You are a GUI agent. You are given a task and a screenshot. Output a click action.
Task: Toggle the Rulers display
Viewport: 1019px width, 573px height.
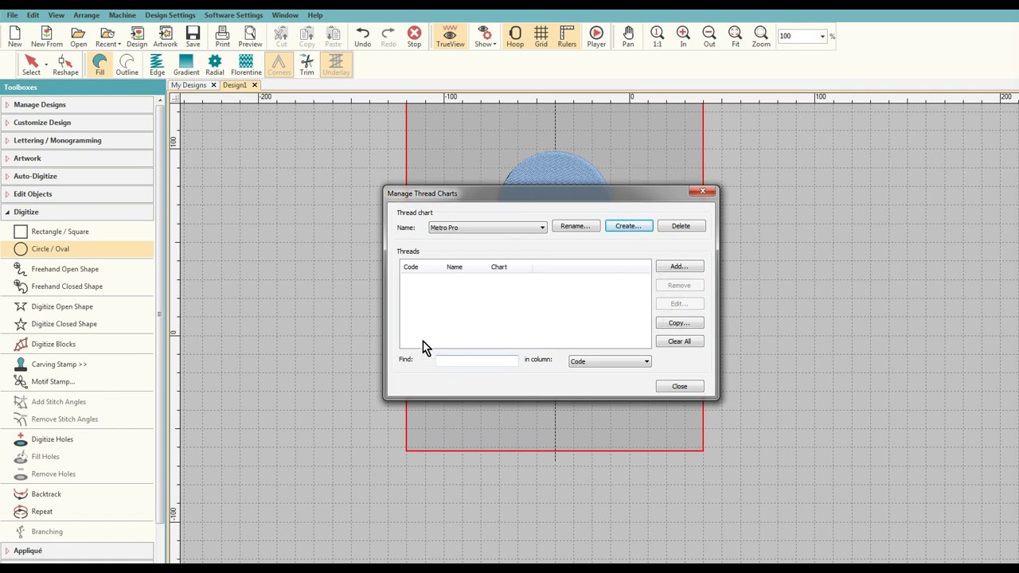tap(567, 37)
